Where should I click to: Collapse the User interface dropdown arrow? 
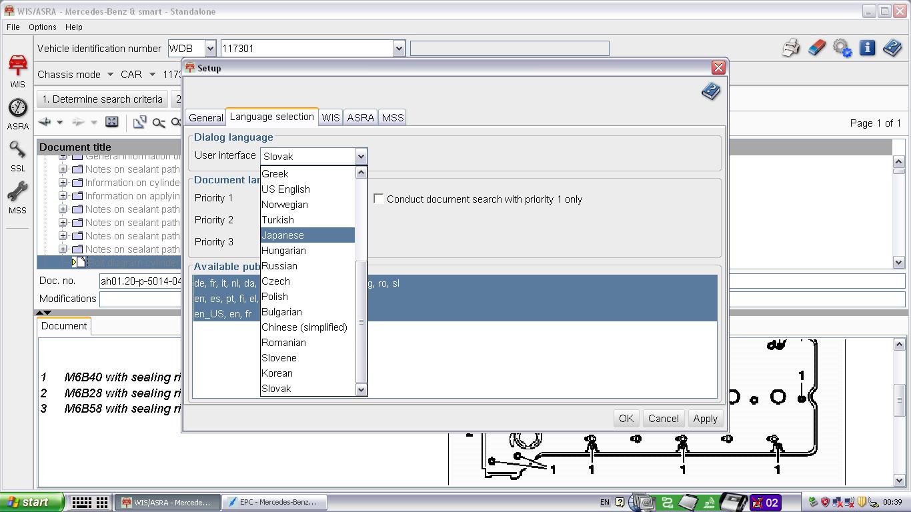point(361,157)
